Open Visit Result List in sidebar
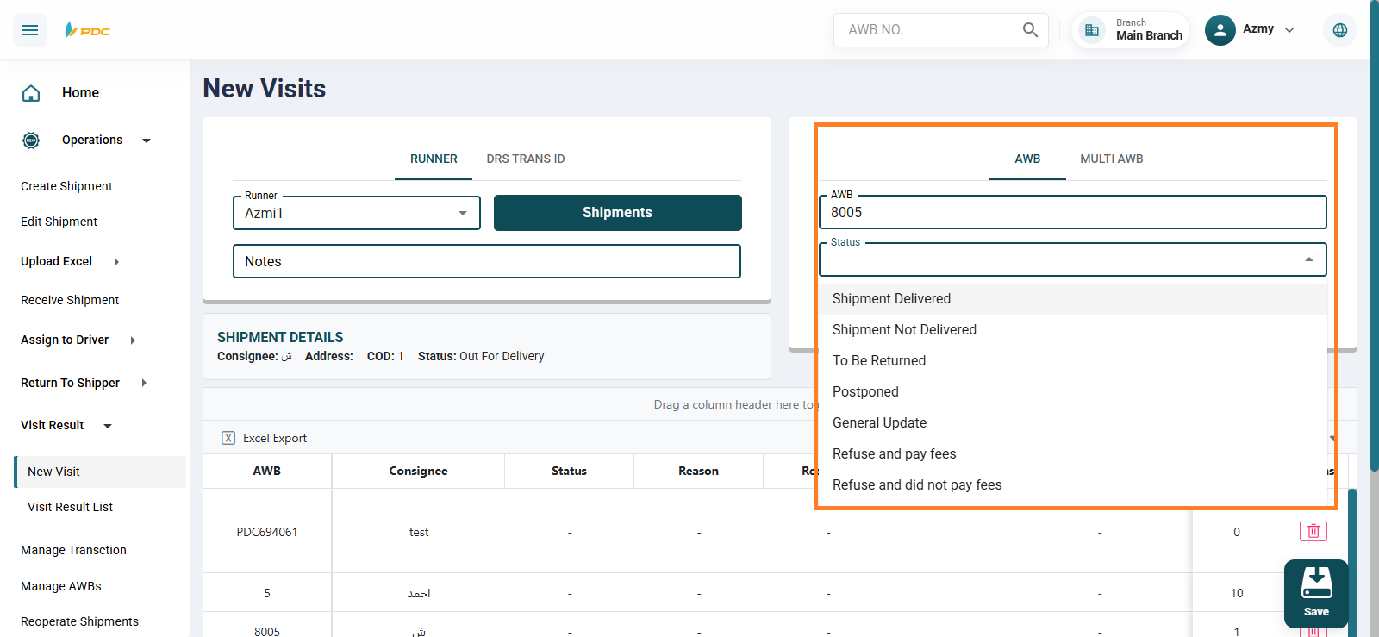1379x637 pixels. [70, 507]
